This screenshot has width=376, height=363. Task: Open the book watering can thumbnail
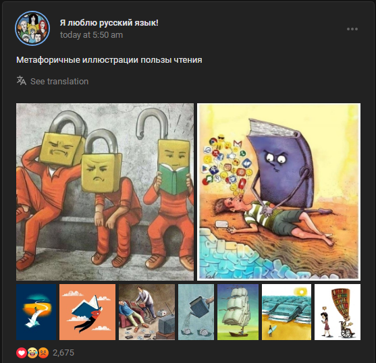pyautogui.click(x=196, y=312)
